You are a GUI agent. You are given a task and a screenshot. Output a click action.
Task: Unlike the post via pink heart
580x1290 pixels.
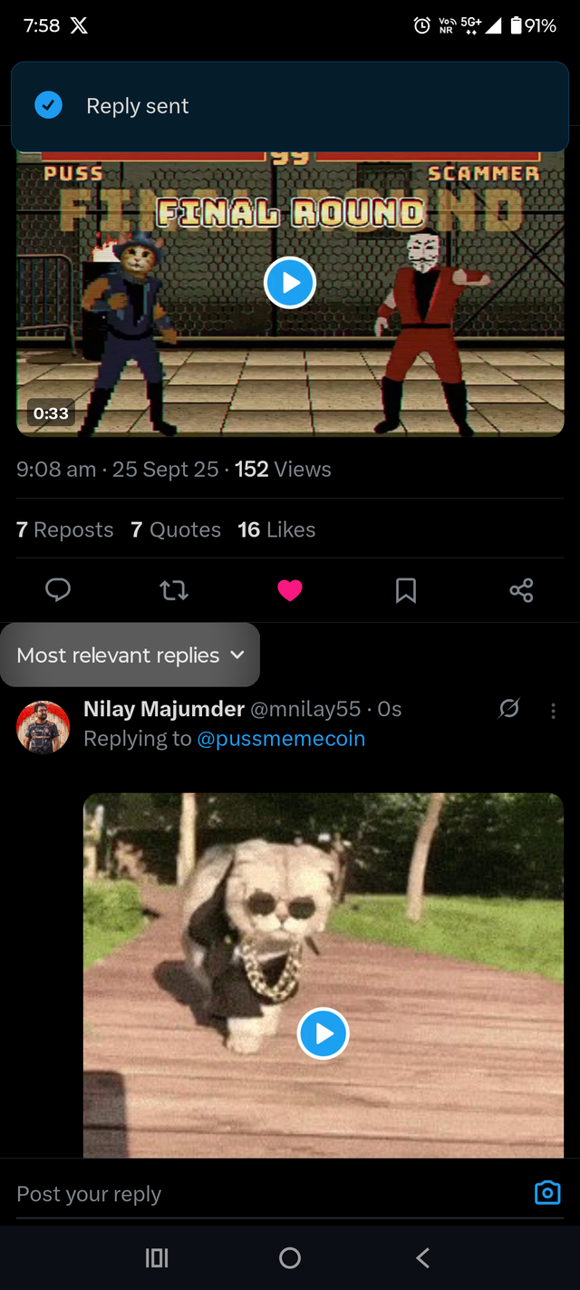point(290,591)
